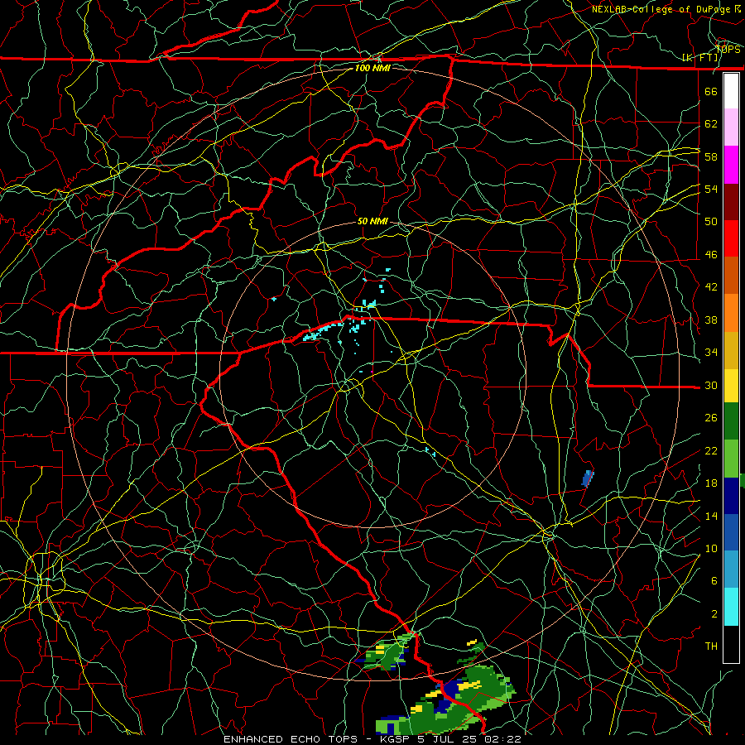Screen dimensions: 745x745
Task: Click the medium blue 18 kft swatch
Action: click(731, 532)
